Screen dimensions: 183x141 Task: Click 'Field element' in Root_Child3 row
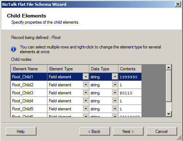(60, 93)
